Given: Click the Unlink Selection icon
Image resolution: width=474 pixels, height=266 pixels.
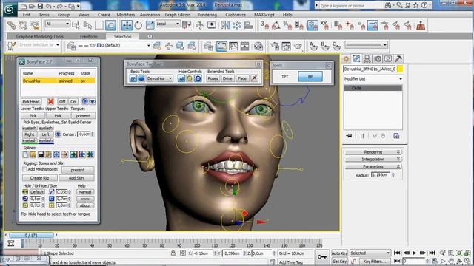Looking at the screenshot, I should point(23,25).
